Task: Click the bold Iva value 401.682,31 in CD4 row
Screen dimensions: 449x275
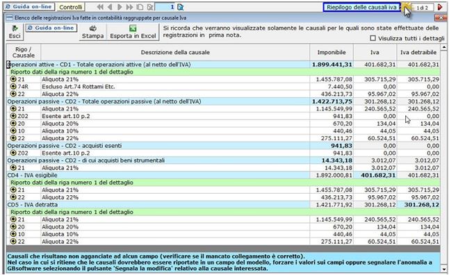Action: coord(378,175)
